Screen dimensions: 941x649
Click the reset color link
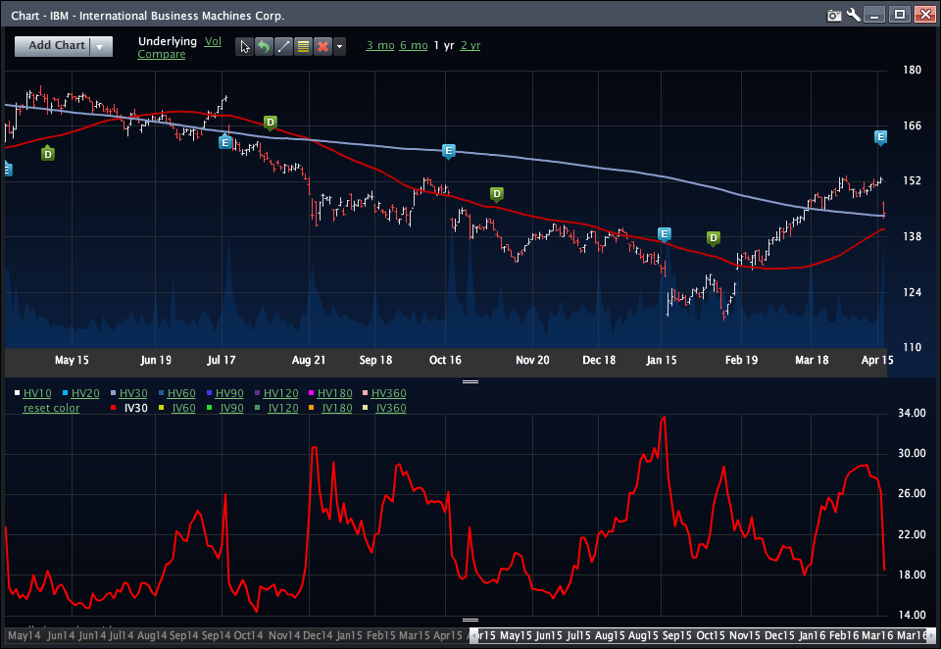pos(51,408)
